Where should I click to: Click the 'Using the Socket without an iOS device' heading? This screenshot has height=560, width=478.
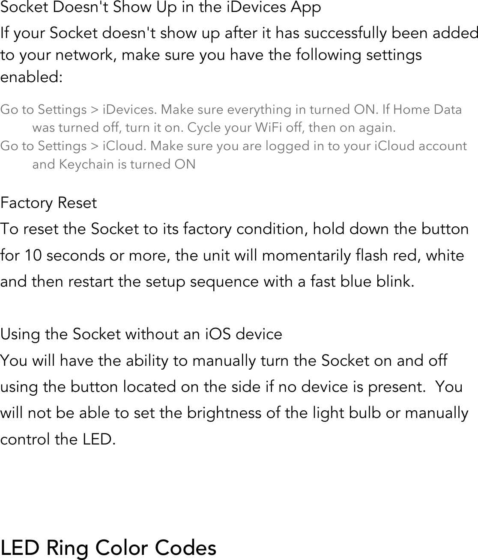tap(141, 334)
